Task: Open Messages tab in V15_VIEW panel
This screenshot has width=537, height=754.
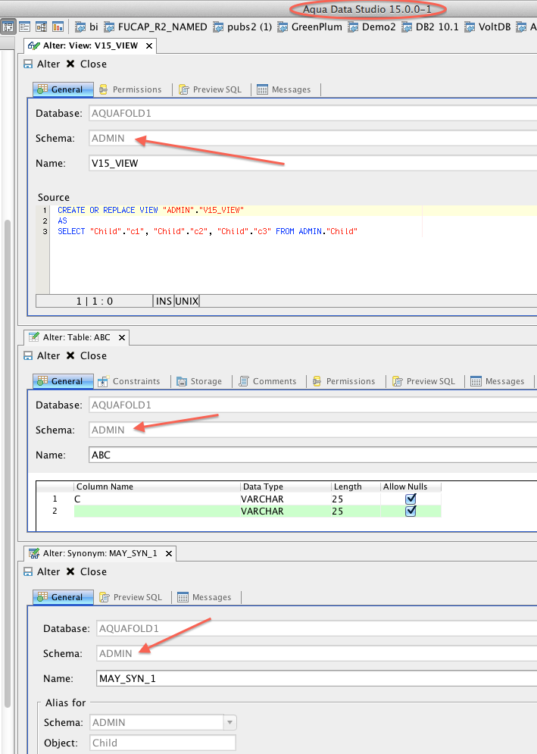Action: click(x=283, y=89)
